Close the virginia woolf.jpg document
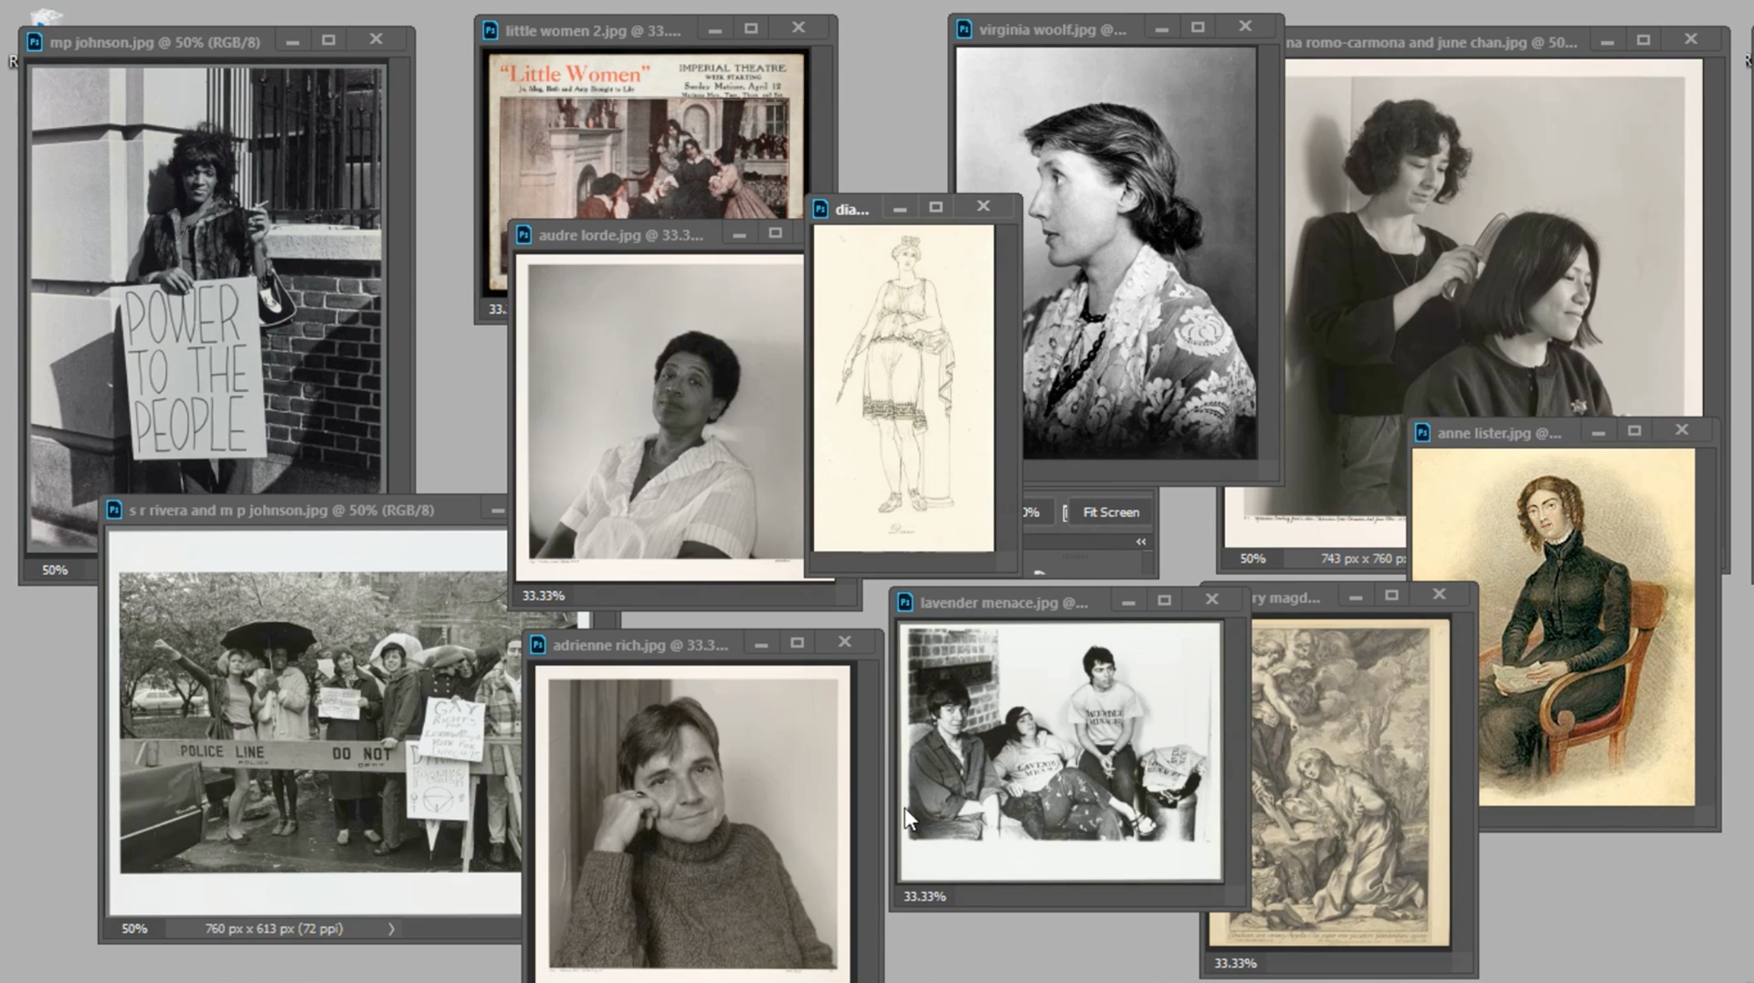Screen dimensions: 1754x983 [x=1245, y=26]
